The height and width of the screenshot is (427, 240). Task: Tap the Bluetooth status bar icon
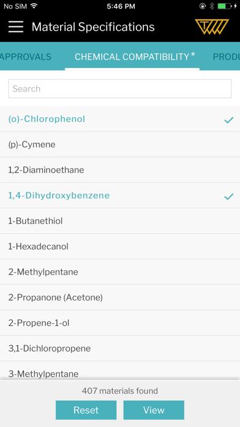[212, 6]
